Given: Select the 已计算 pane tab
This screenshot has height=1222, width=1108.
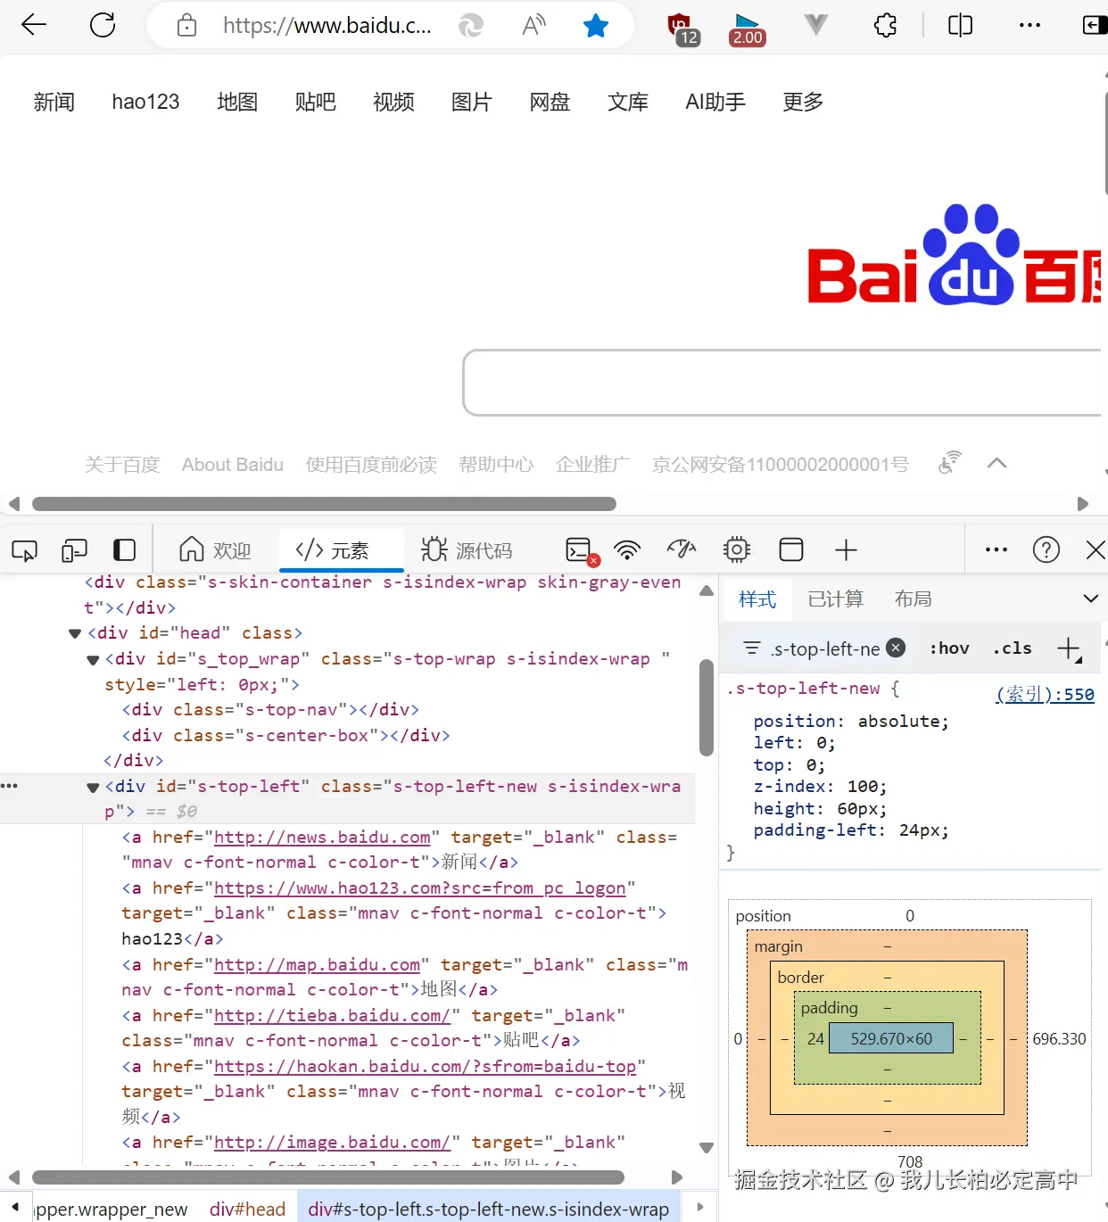Looking at the screenshot, I should (x=836, y=599).
